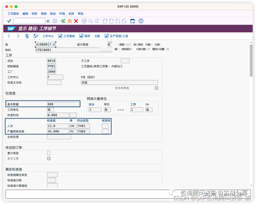Click activity type field YH01
Screen dimensions: 256x204
pos(84,126)
